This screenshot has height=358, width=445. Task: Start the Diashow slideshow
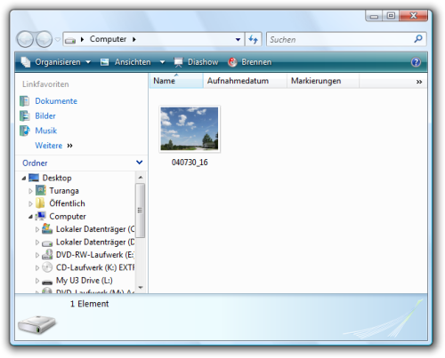(196, 62)
